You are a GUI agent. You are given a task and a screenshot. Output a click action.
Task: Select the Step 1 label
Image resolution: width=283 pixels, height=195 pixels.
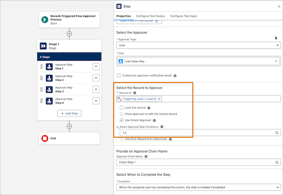[59, 68]
